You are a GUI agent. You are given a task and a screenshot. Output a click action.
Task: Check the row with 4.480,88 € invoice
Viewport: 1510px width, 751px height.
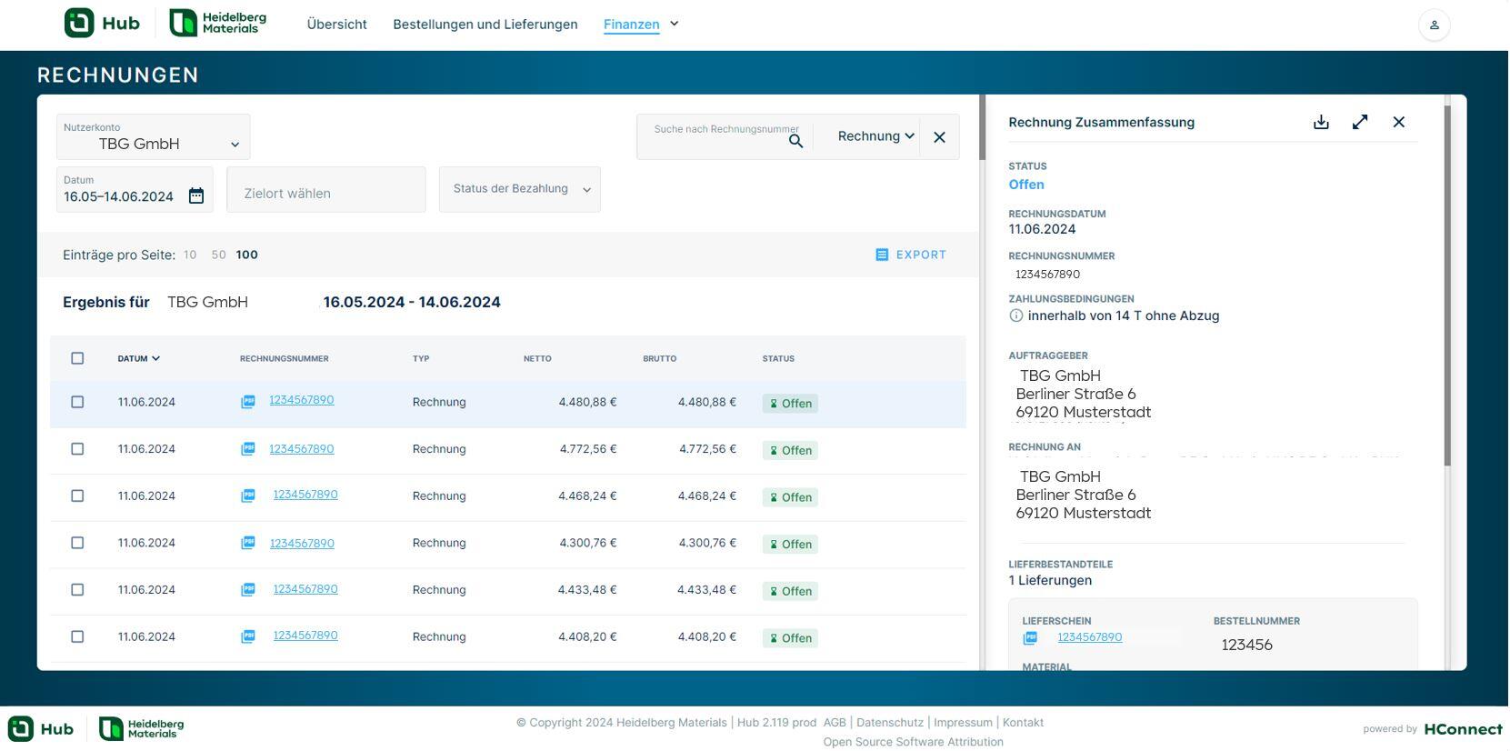77,402
